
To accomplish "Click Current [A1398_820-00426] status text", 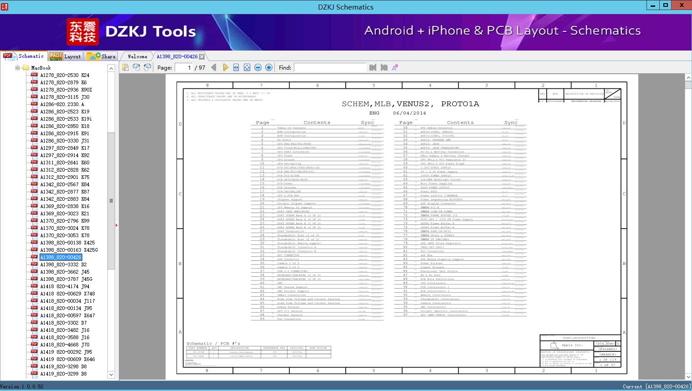I will click(657, 386).
